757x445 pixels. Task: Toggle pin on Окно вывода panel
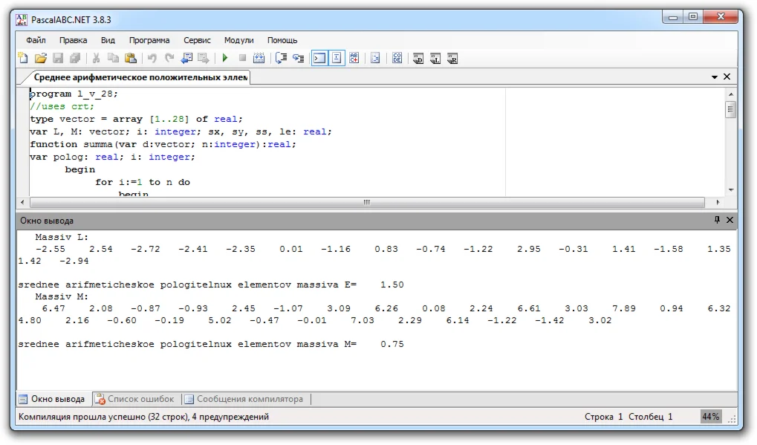click(x=717, y=220)
